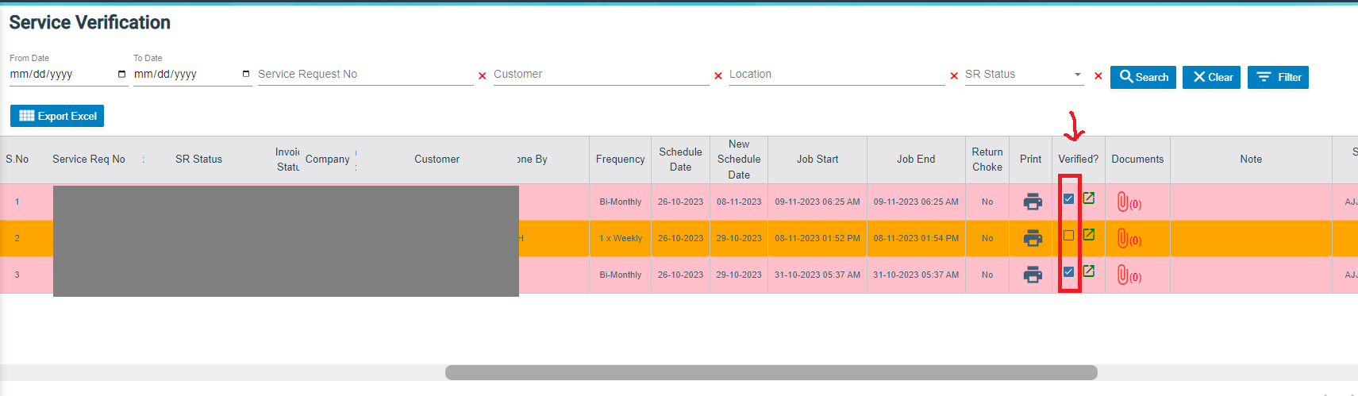Image resolution: width=1358 pixels, height=396 pixels.
Task: Click the Customer input field
Action: (x=600, y=75)
